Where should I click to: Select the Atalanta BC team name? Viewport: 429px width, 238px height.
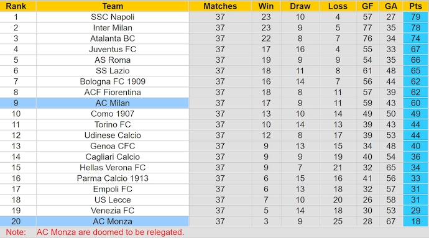(113, 39)
